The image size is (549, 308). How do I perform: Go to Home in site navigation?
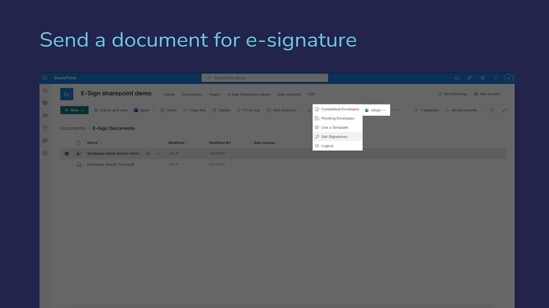coord(169,94)
